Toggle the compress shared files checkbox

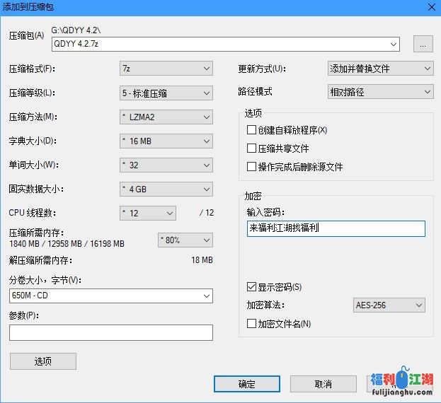coord(251,148)
